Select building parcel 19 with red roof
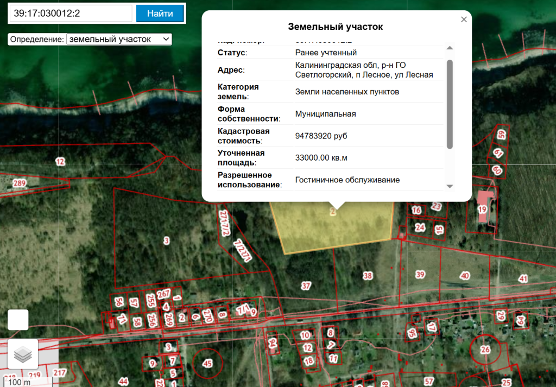556x387 pixels. pyautogui.click(x=482, y=209)
